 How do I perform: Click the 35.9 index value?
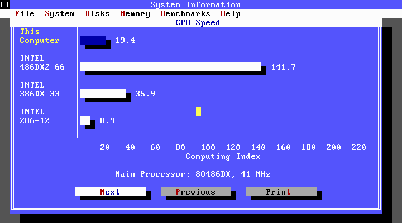pos(145,94)
